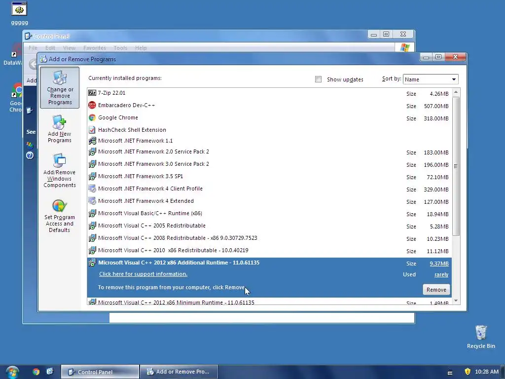The image size is (505, 379).
Task: Click the Add or Remove Programs title bar icon
Action: click(x=43, y=59)
